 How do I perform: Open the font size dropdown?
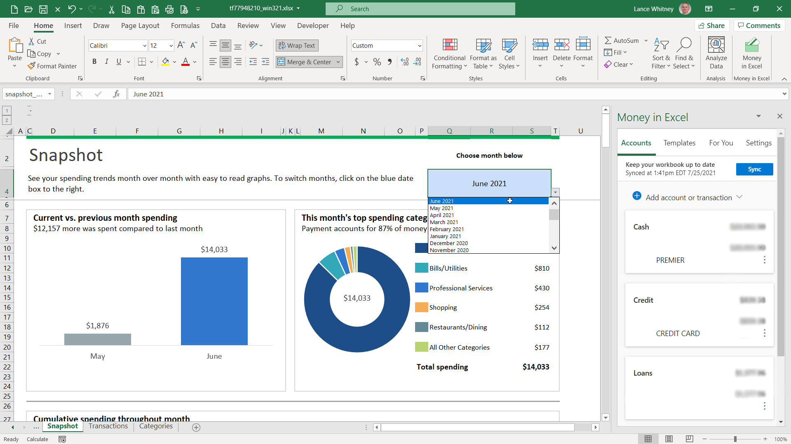[171, 46]
